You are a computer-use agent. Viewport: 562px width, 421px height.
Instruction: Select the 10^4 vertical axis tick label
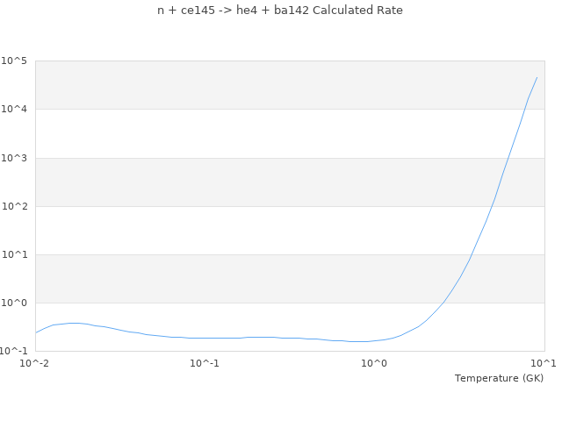tap(14, 110)
